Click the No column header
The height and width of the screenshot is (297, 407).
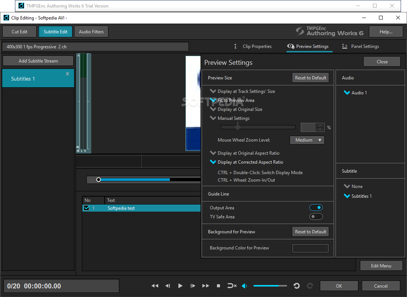coord(94,200)
